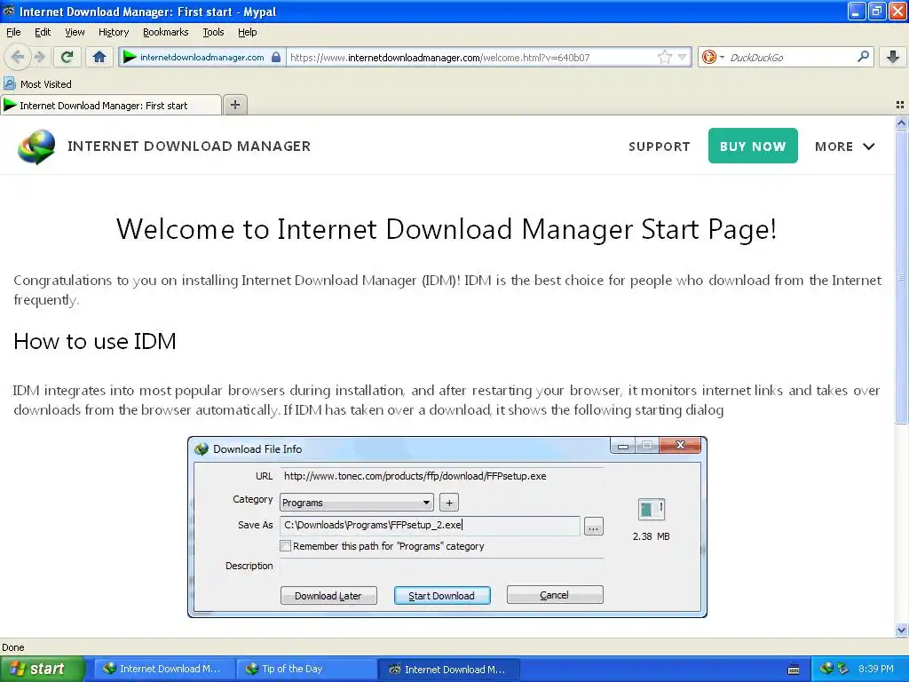Viewport: 909px width, 682px height.
Task: Click the vertical scrollbar thumb
Action: tap(901, 277)
